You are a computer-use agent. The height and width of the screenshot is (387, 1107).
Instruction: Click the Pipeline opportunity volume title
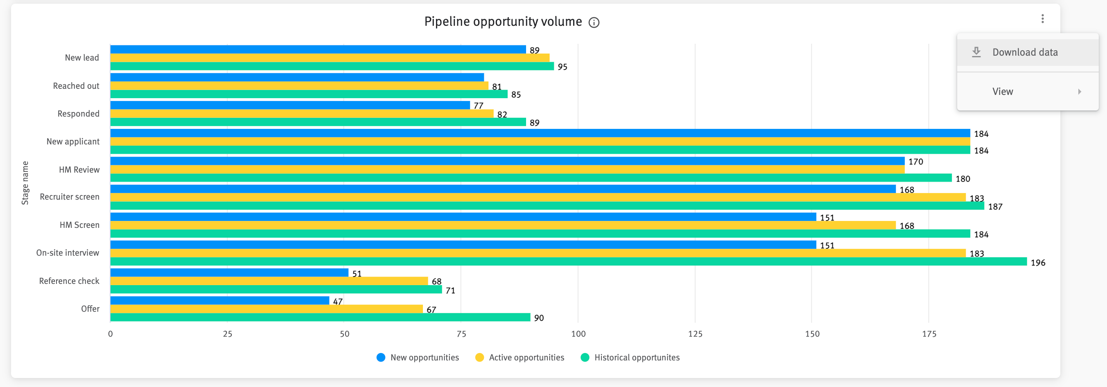click(x=503, y=21)
